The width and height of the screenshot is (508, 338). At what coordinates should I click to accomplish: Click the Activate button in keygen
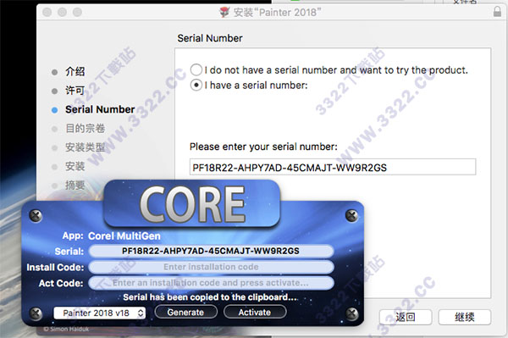click(x=255, y=312)
